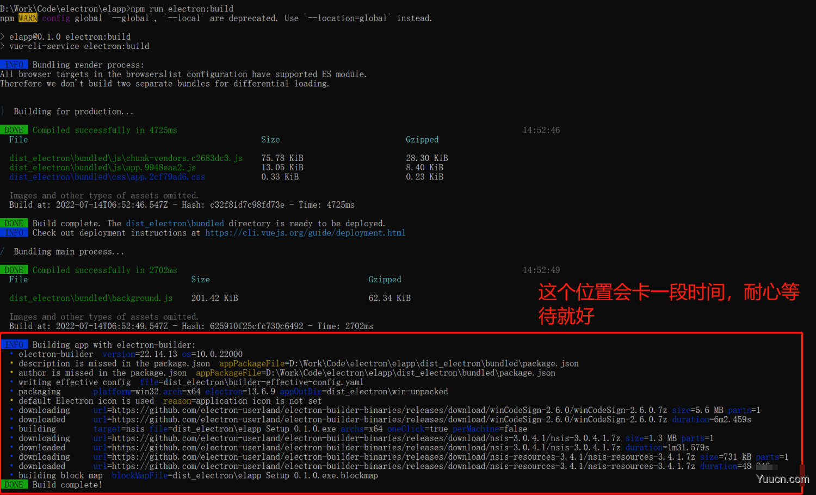Click the 'npm run electron:build' command text
Screen dimensions: 816x495
click(182, 9)
